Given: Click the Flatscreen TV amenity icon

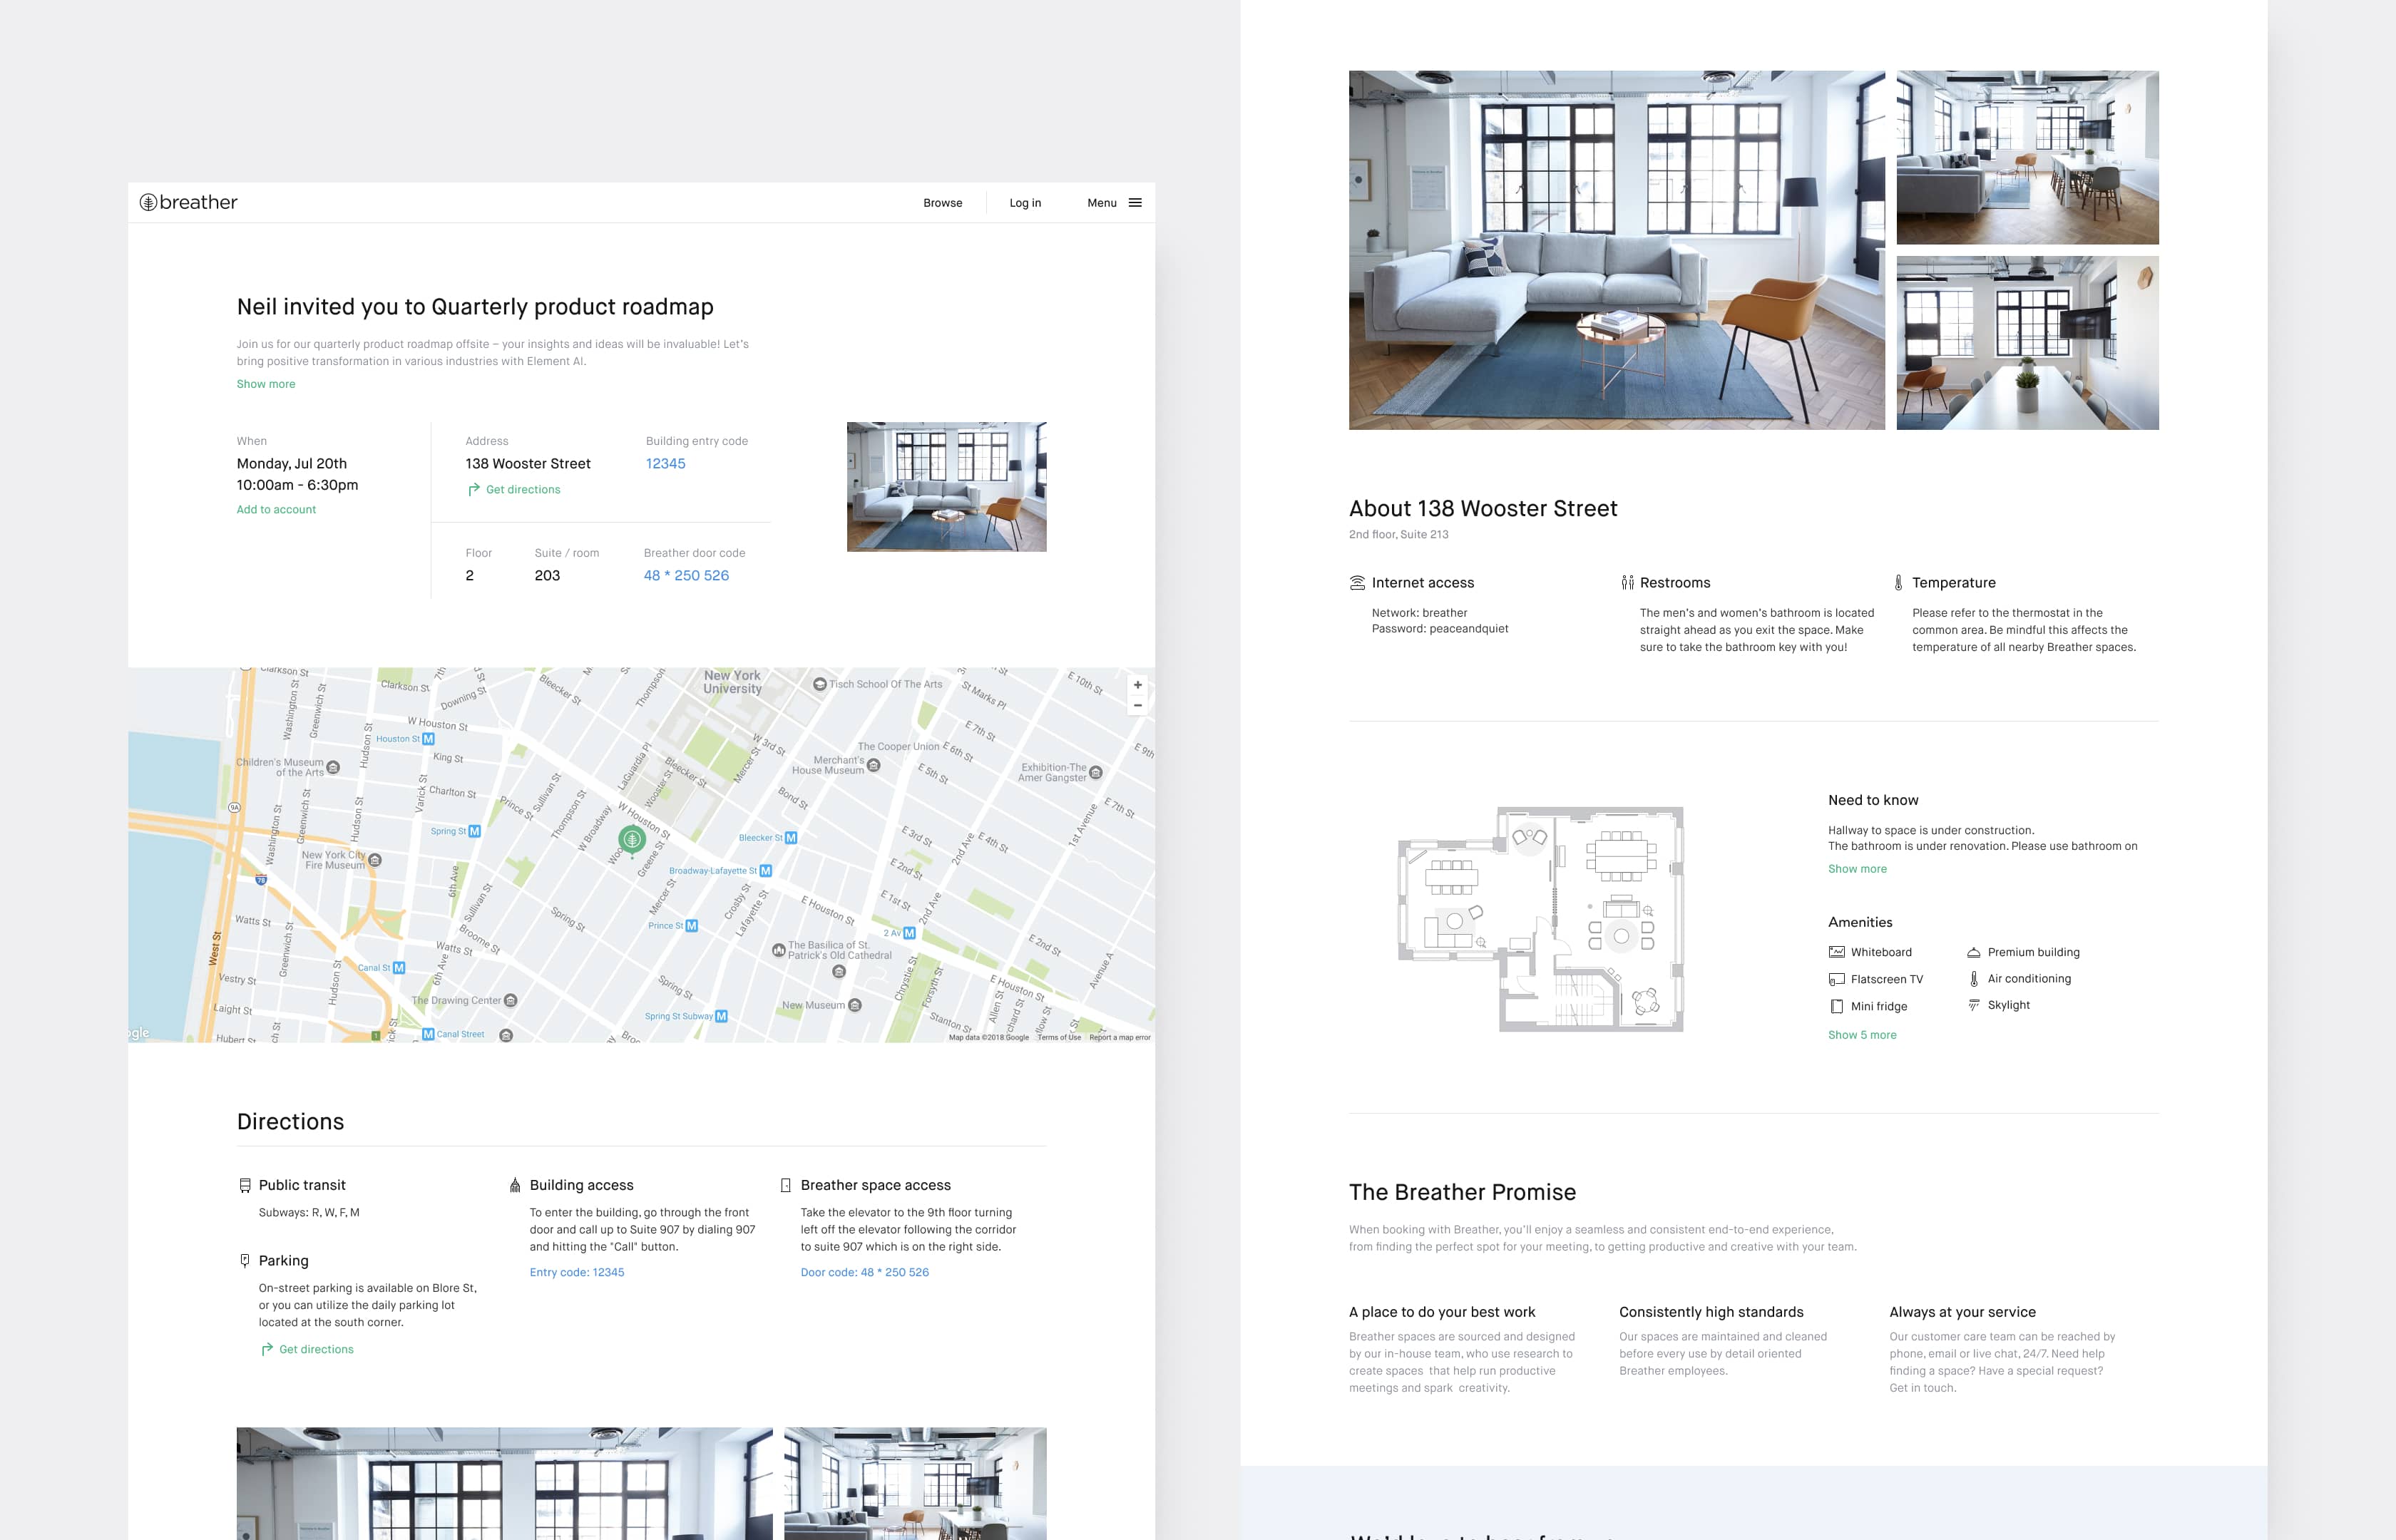Looking at the screenshot, I should point(1836,979).
